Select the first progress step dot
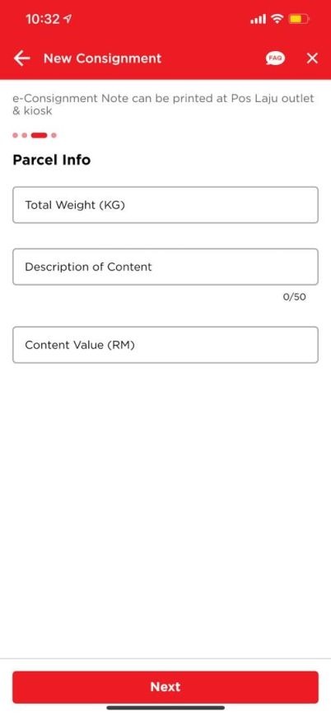Viewport: 331px width, 716px height. pyautogui.click(x=15, y=135)
